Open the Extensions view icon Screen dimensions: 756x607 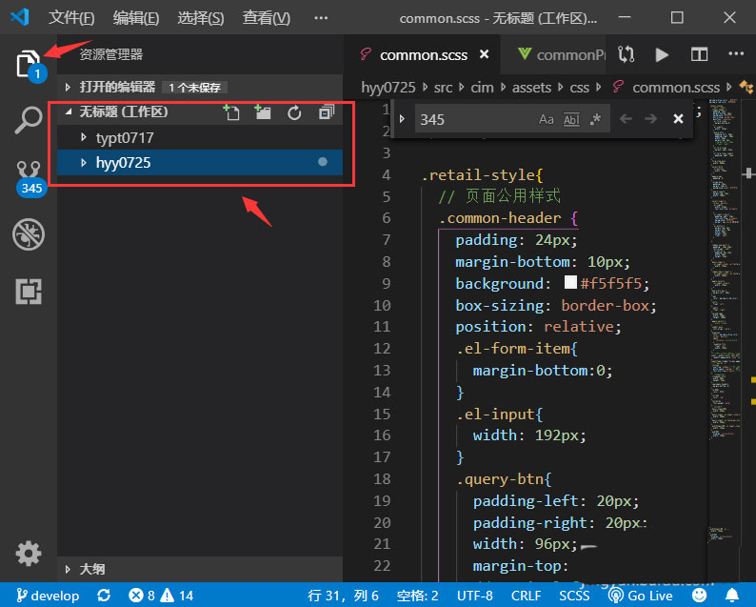[29, 292]
